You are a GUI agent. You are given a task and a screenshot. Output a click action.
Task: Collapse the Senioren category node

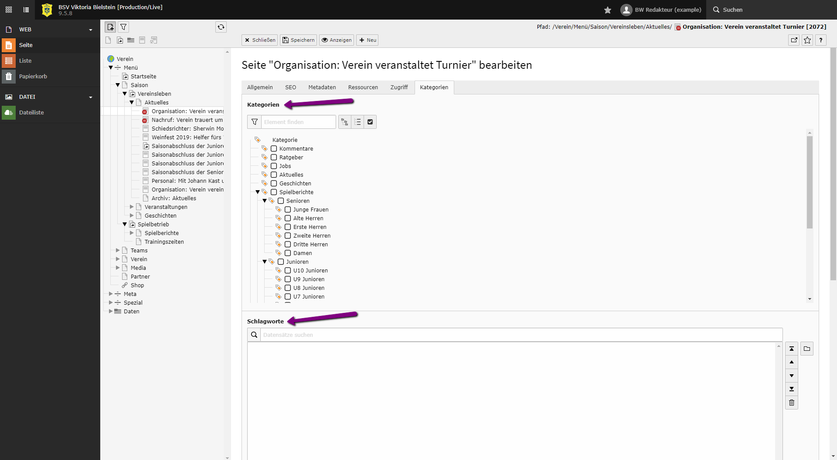pyautogui.click(x=265, y=201)
